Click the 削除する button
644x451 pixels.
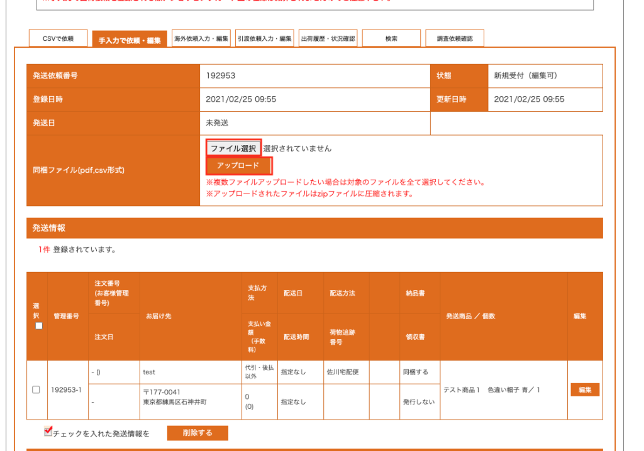[x=197, y=433]
